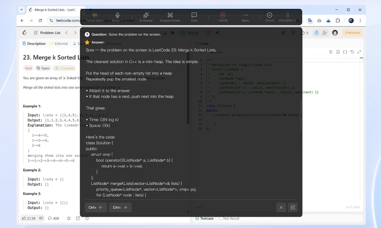Image resolution: width=381 pixels, height=228 pixels.
Task: Click the blue stopwatch timer icon
Action: click(x=316, y=32)
